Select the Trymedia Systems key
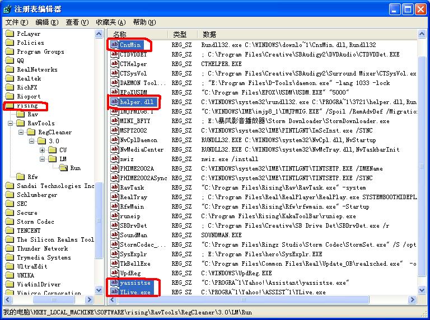The width and height of the screenshot is (430, 320). (x=44, y=257)
